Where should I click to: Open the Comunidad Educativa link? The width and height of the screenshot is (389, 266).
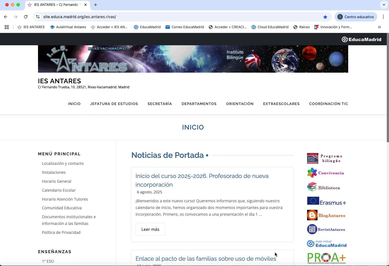tap(62, 208)
